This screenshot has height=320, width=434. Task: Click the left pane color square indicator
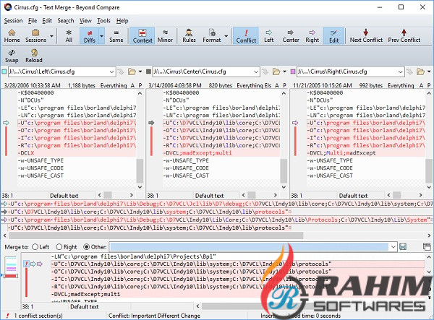(4, 72)
